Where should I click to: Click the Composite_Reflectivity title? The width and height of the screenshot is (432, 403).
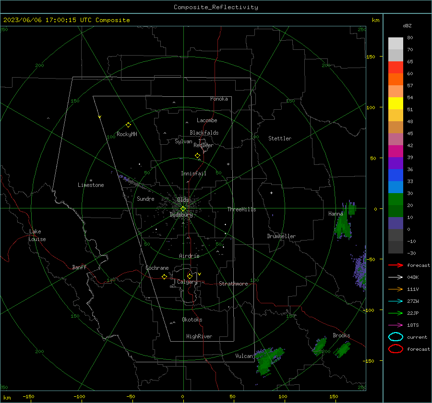tap(216, 7)
